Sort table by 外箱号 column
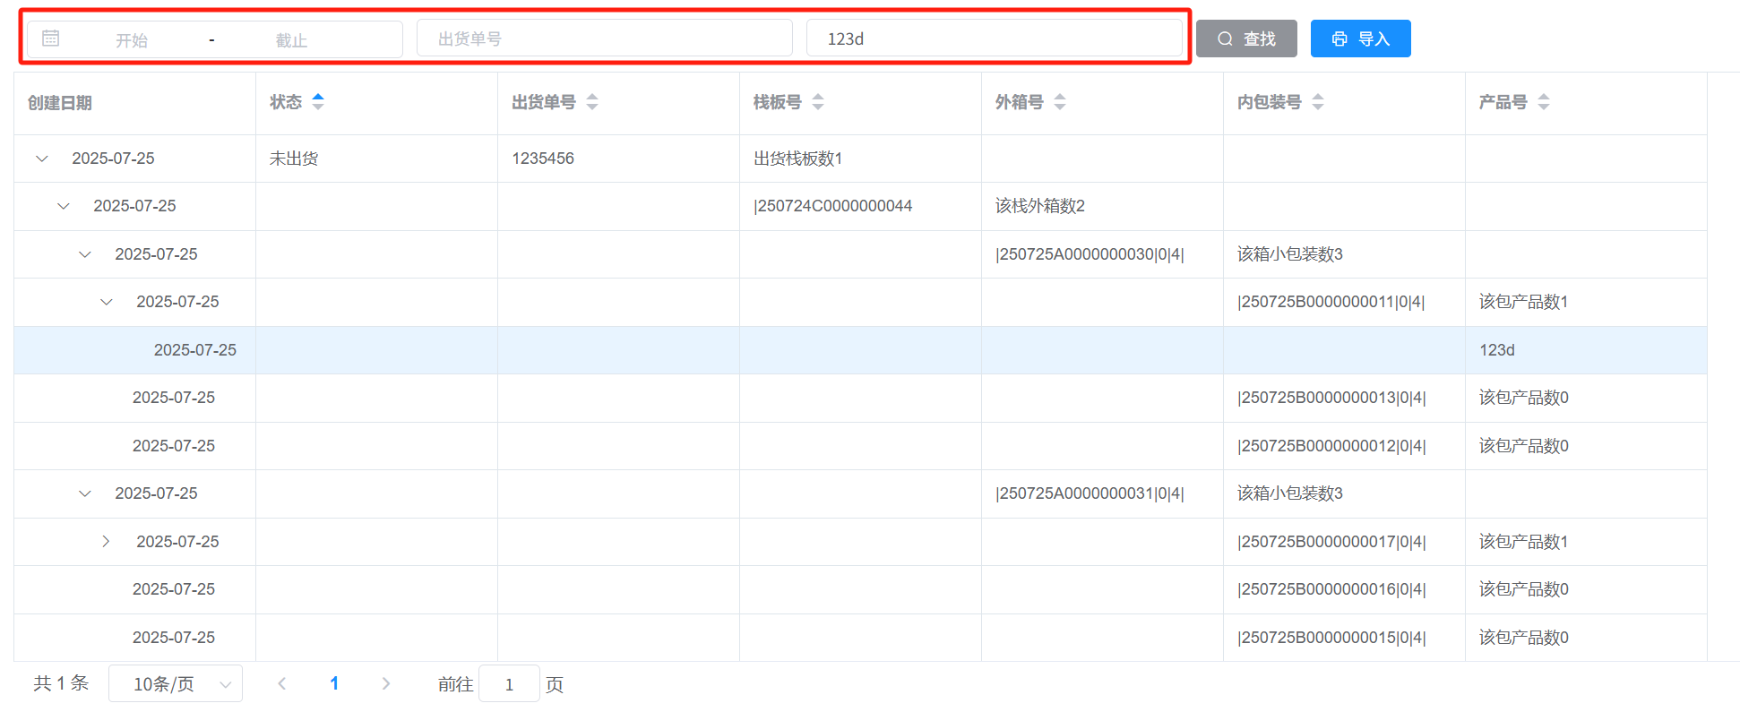 1060,102
